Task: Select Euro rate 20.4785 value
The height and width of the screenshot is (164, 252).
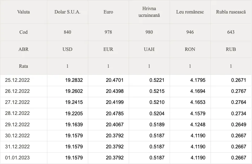Action: point(115,113)
